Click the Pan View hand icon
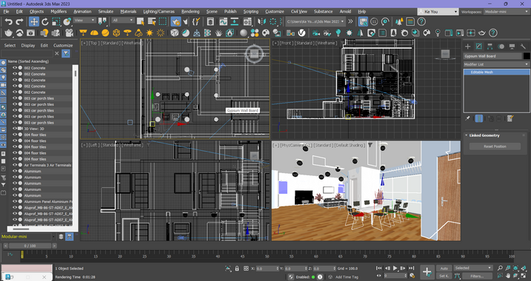The width and height of the screenshot is (531, 281). click(x=508, y=277)
